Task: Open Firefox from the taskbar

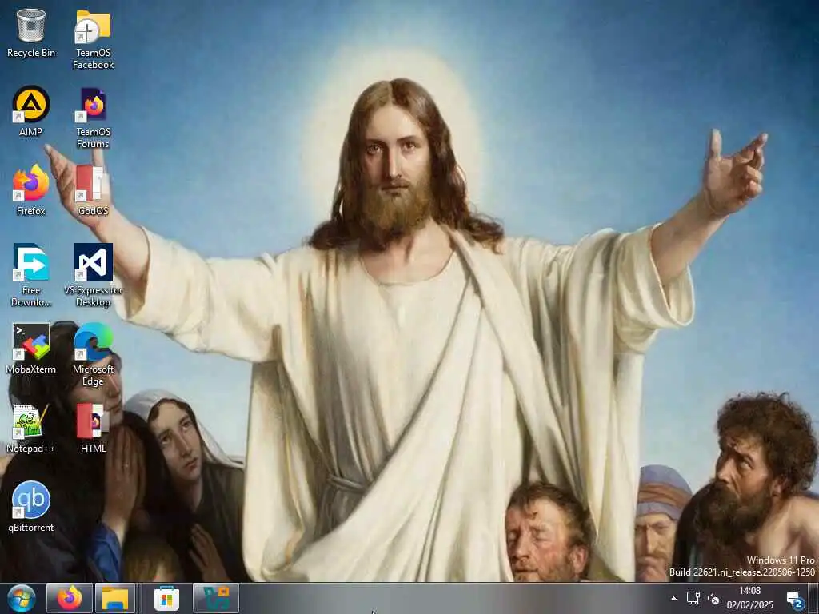Action: 70,598
